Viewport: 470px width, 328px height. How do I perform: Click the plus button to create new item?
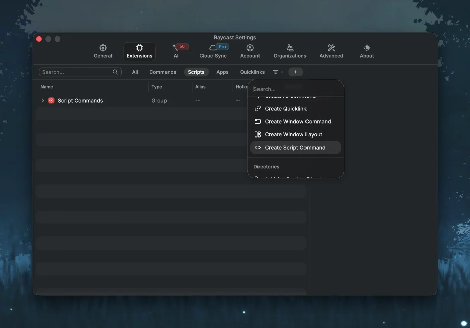click(x=295, y=72)
